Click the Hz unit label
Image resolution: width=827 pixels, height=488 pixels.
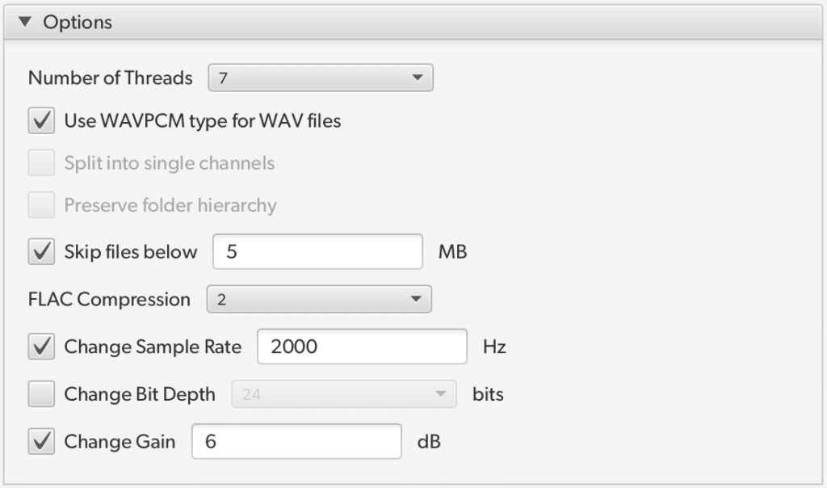point(494,347)
